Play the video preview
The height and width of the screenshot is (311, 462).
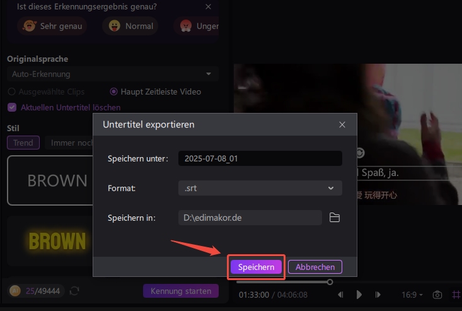coord(359,295)
